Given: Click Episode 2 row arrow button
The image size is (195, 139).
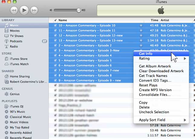Looking at the screenshot, I should [141, 46].
